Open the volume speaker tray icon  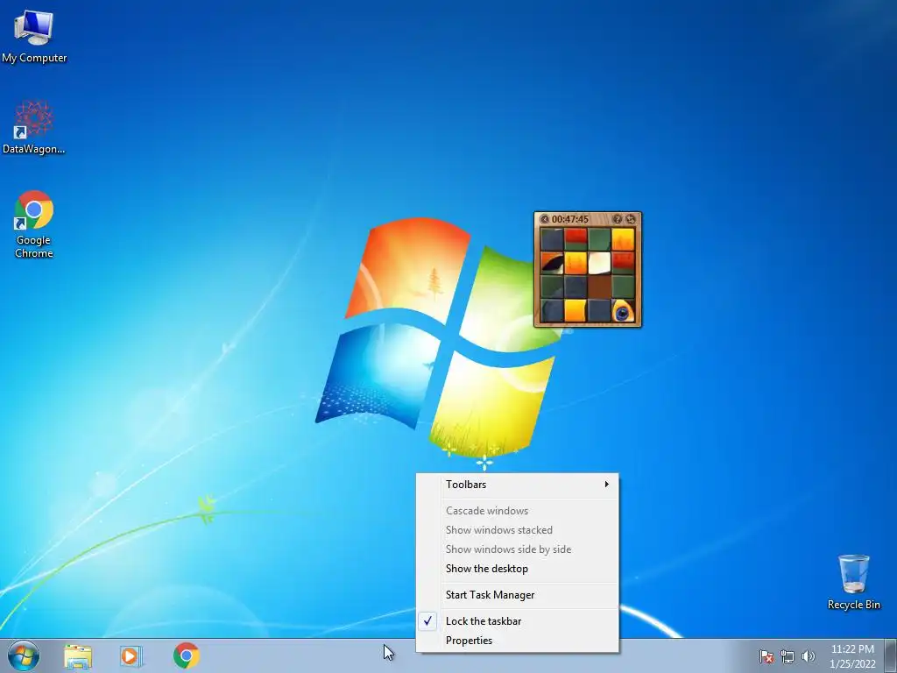click(808, 656)
